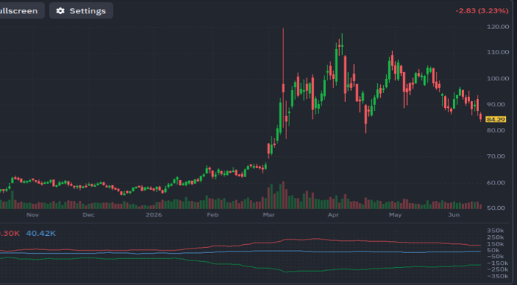Click the 2026 date axis label
Viewport: 517px width, 285px height.
[154, 215]
